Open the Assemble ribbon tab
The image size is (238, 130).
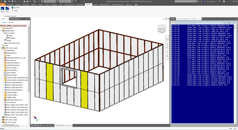click(10, 4)
